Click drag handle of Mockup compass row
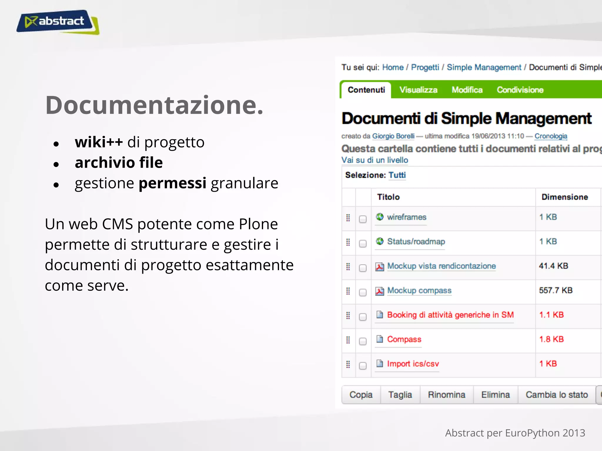This screenshot has height=451, width=602. pos(348,291)
